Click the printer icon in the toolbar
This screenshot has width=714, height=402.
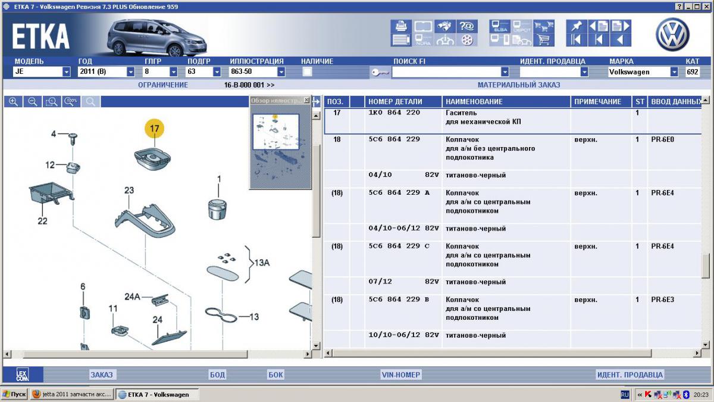click(x=400, y=26)
